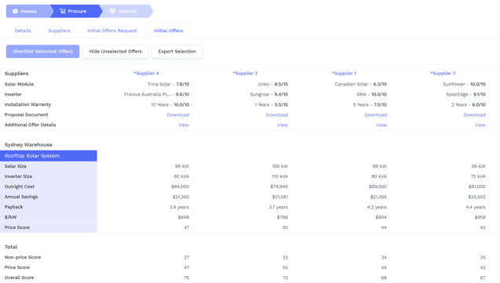Click the Overall Score 73 value

click(285, 278)
